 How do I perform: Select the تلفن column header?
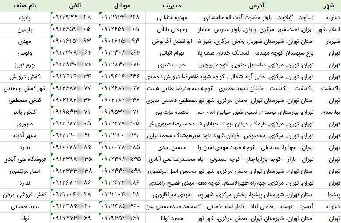point(75,6)
